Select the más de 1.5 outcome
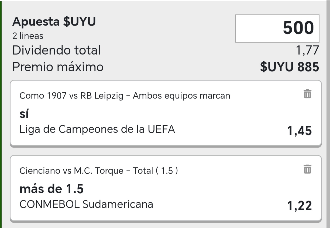 coord(51,189)
